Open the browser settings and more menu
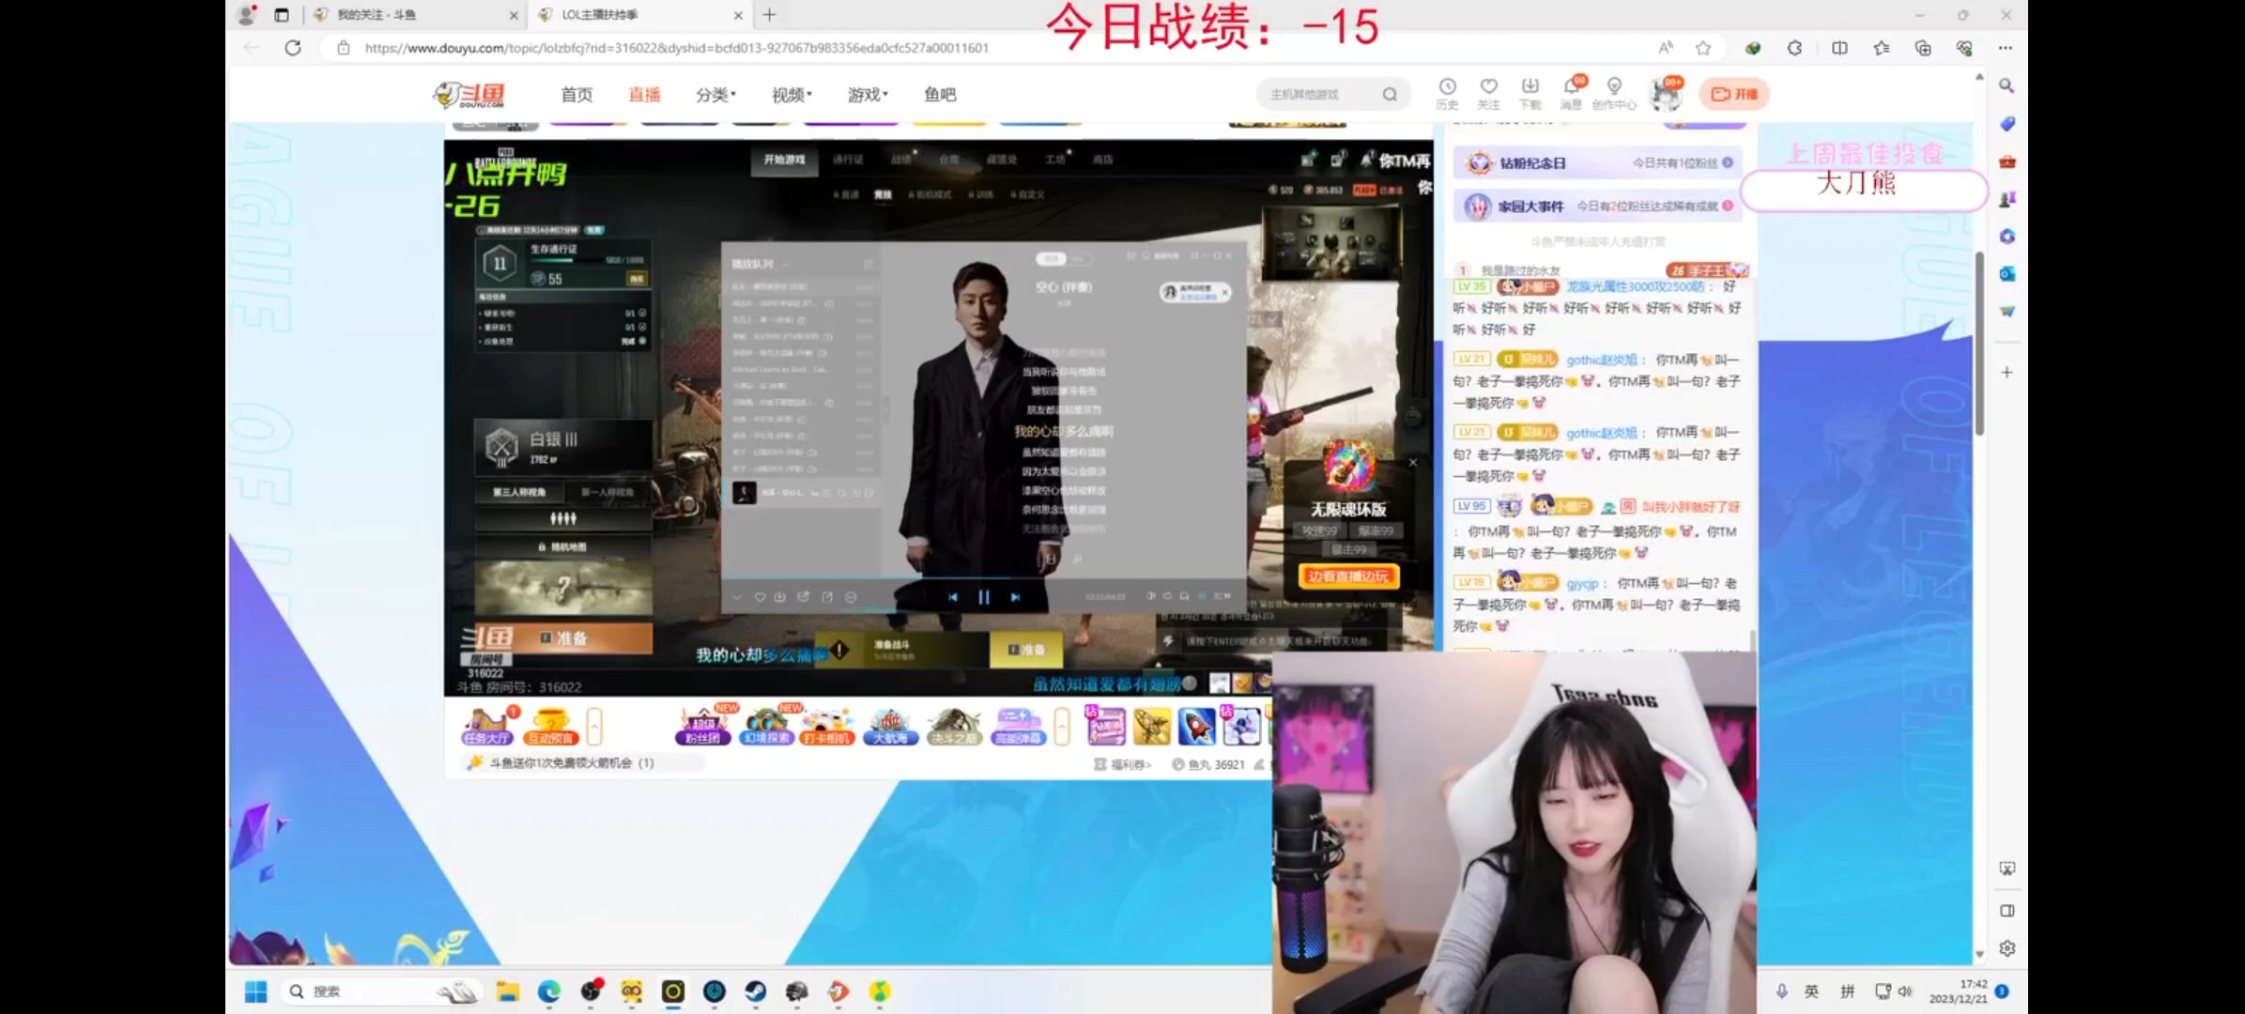This screenshot has height=1014, width=2245. point(2005,48)
